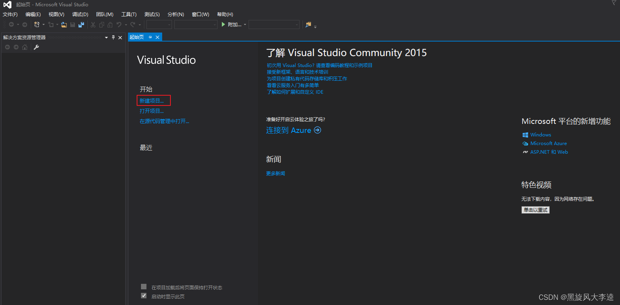
Task: Click the Open File folder icon
Action: (x=64, y=25)
